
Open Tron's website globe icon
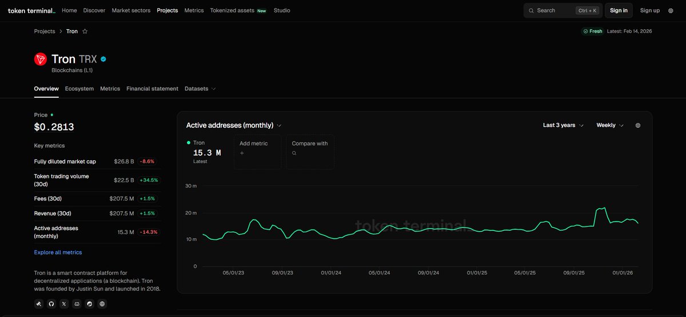[x=102, y=304]
